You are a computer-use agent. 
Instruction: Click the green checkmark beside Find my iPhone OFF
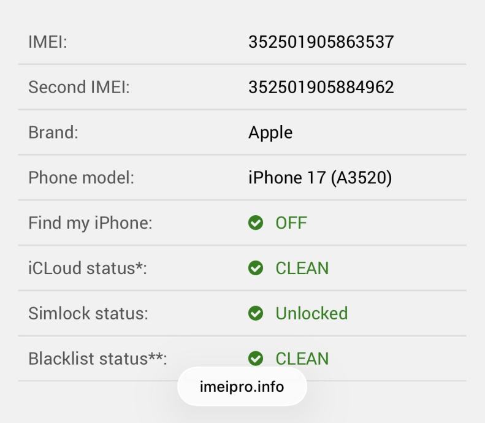(x=256, y=223)
